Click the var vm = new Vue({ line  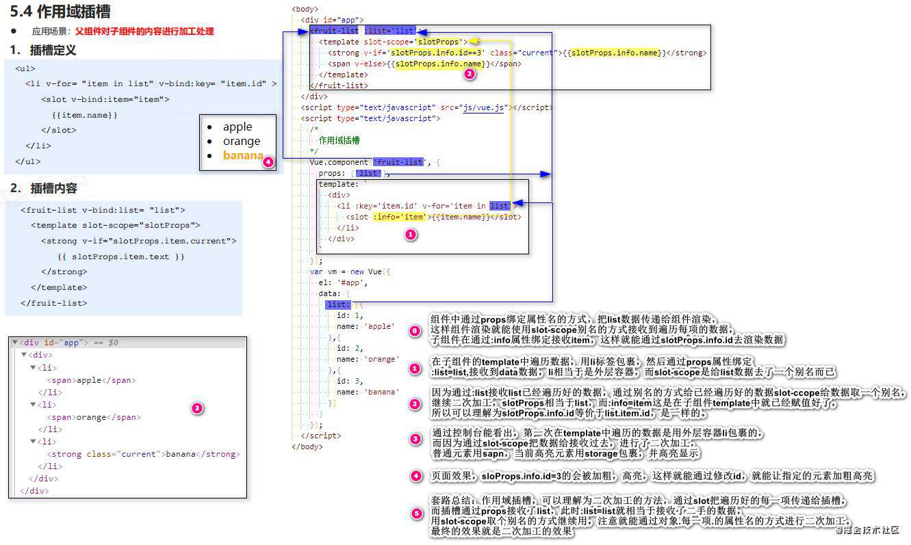(350, 271)
